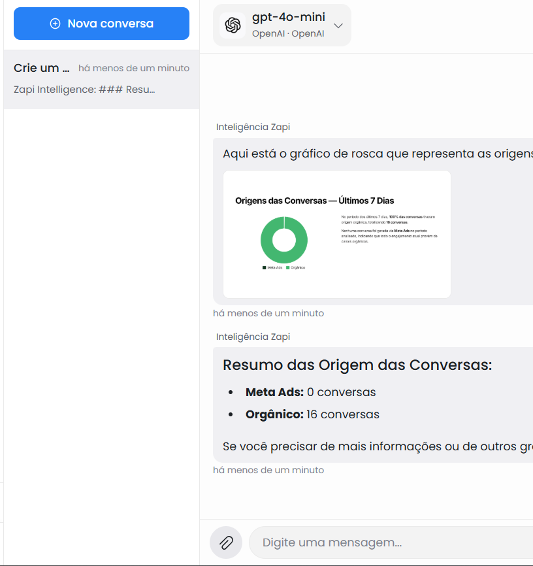
Task: Click the 'OpenAI · OpenAI' provider subtitle
Action: pos(288,33)
